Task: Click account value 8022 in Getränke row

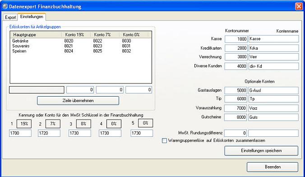Action: 97,41
